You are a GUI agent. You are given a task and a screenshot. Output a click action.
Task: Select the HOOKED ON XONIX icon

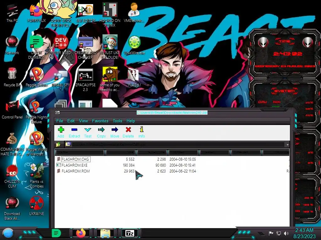click(x=110, y=15)
